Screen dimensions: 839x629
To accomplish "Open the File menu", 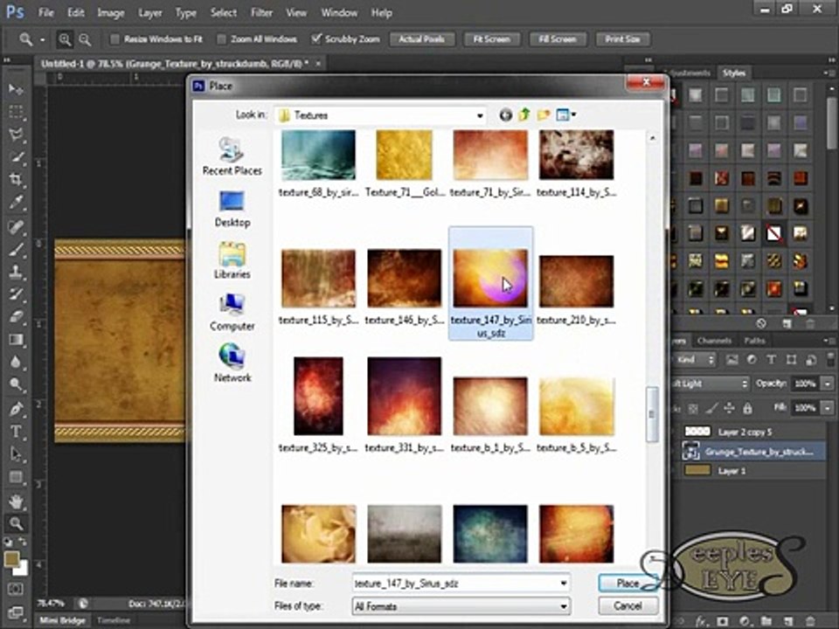I will (46, 12).
